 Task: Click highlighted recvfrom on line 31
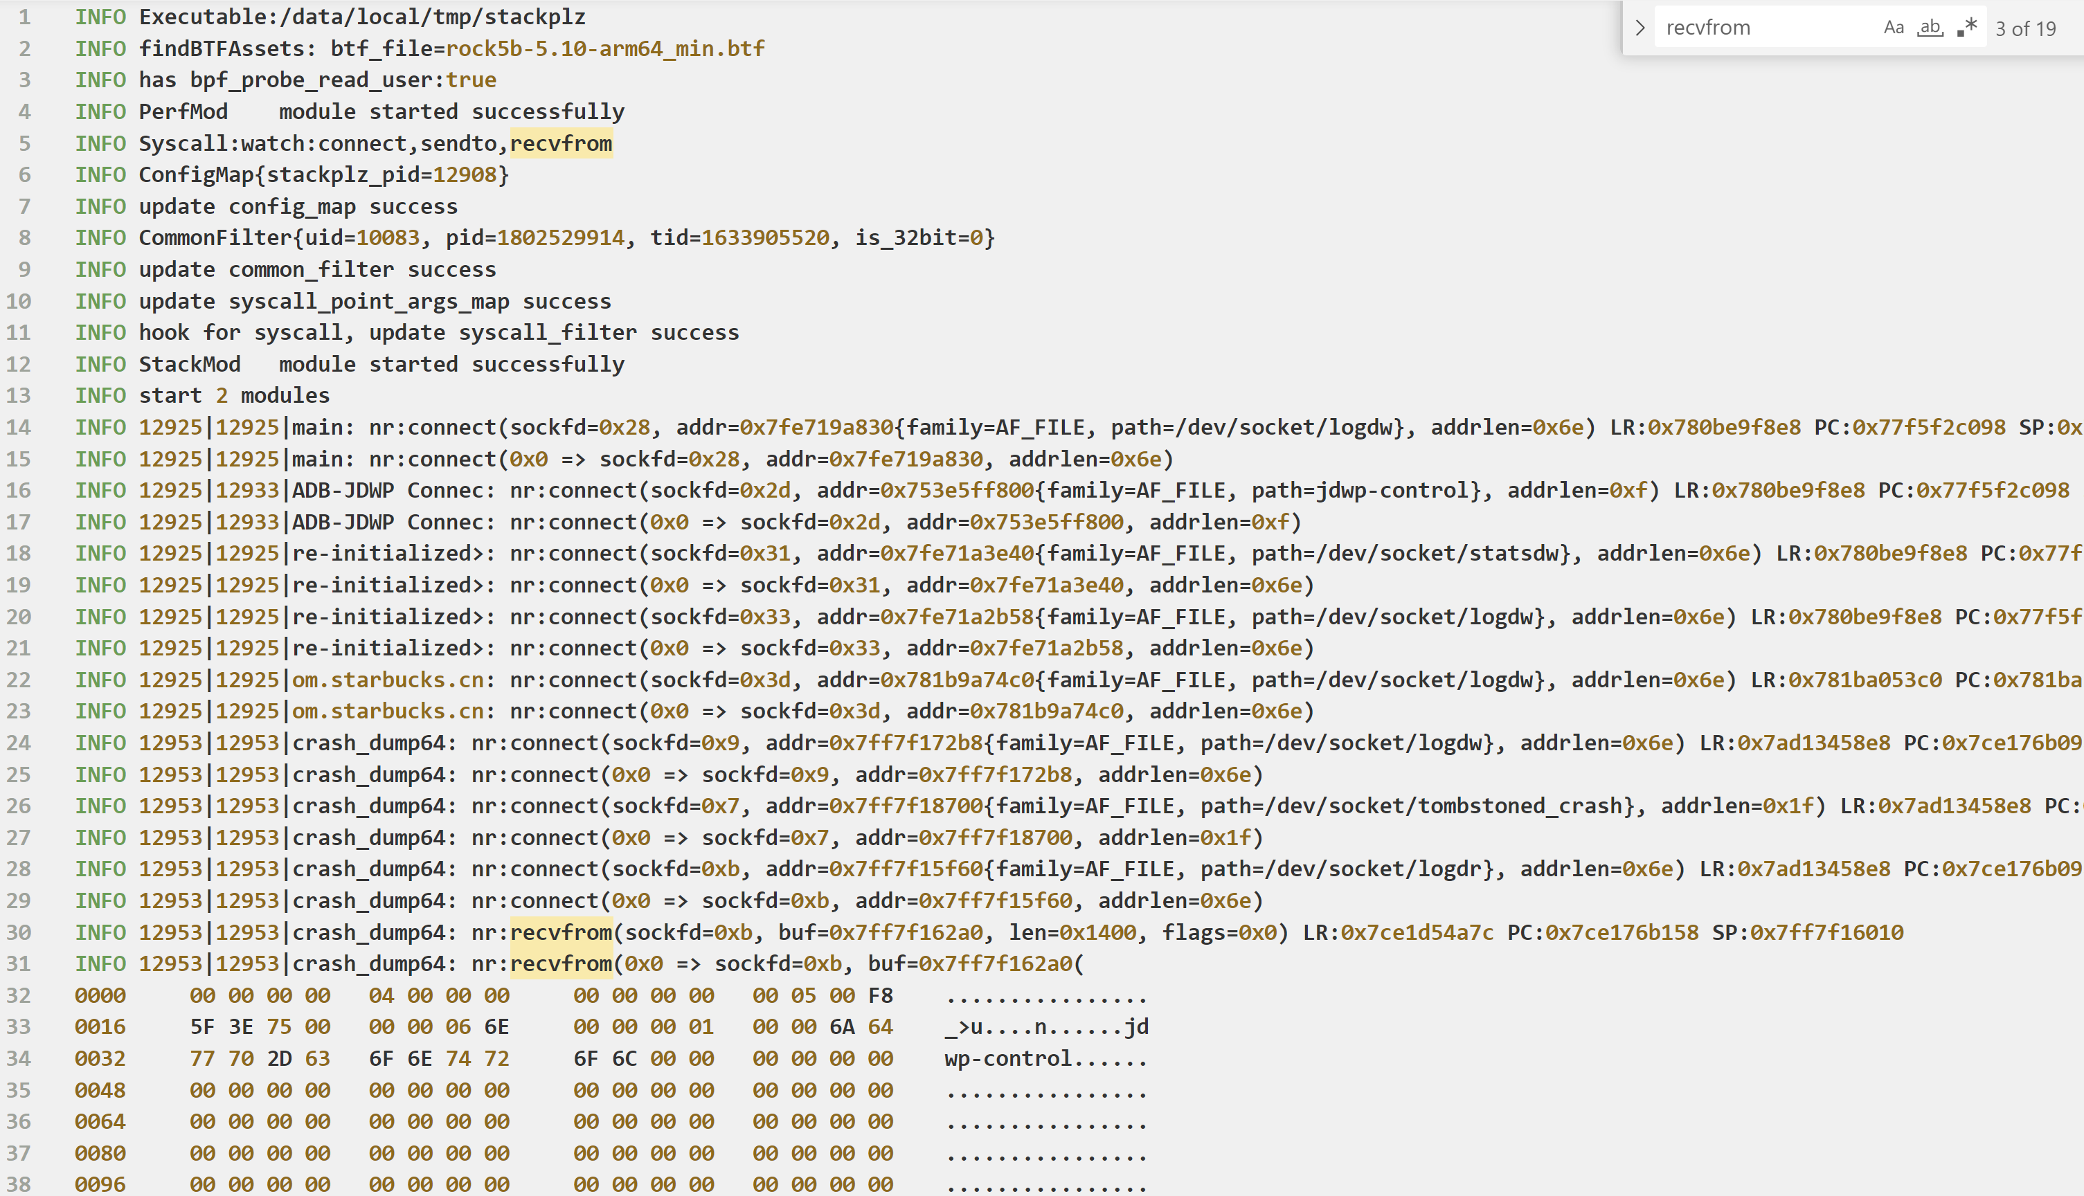click(561, 963)
